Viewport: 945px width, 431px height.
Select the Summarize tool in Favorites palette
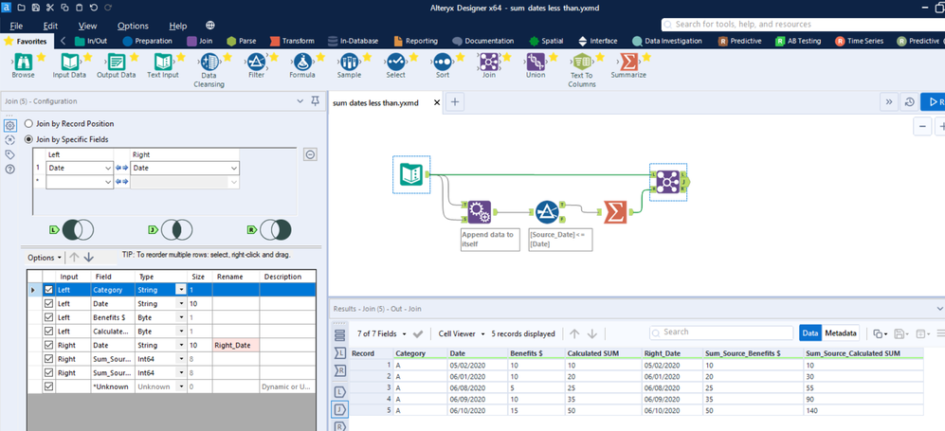pos(628,62)
